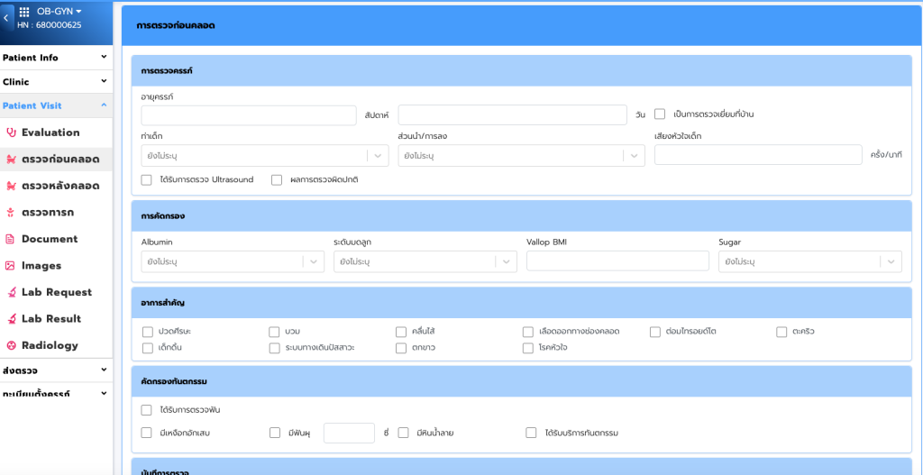923x475 pixels.
Task: Click the apps grid icon beside OB-GYN
Action: (24, 12)
